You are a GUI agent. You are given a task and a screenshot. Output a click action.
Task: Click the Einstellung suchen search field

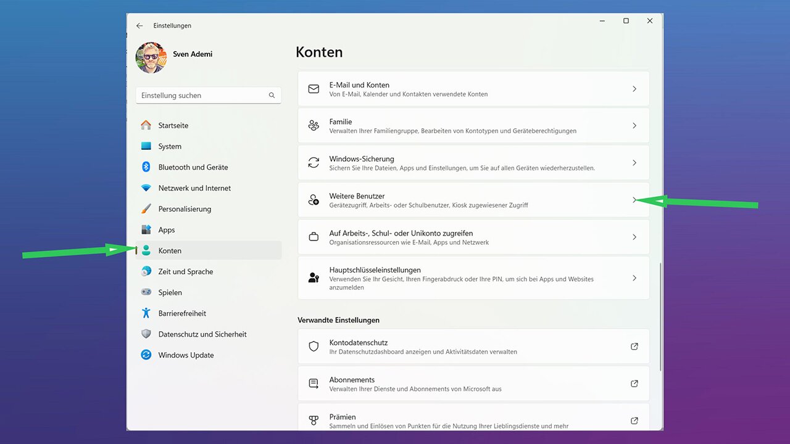[x=202, y=96]
